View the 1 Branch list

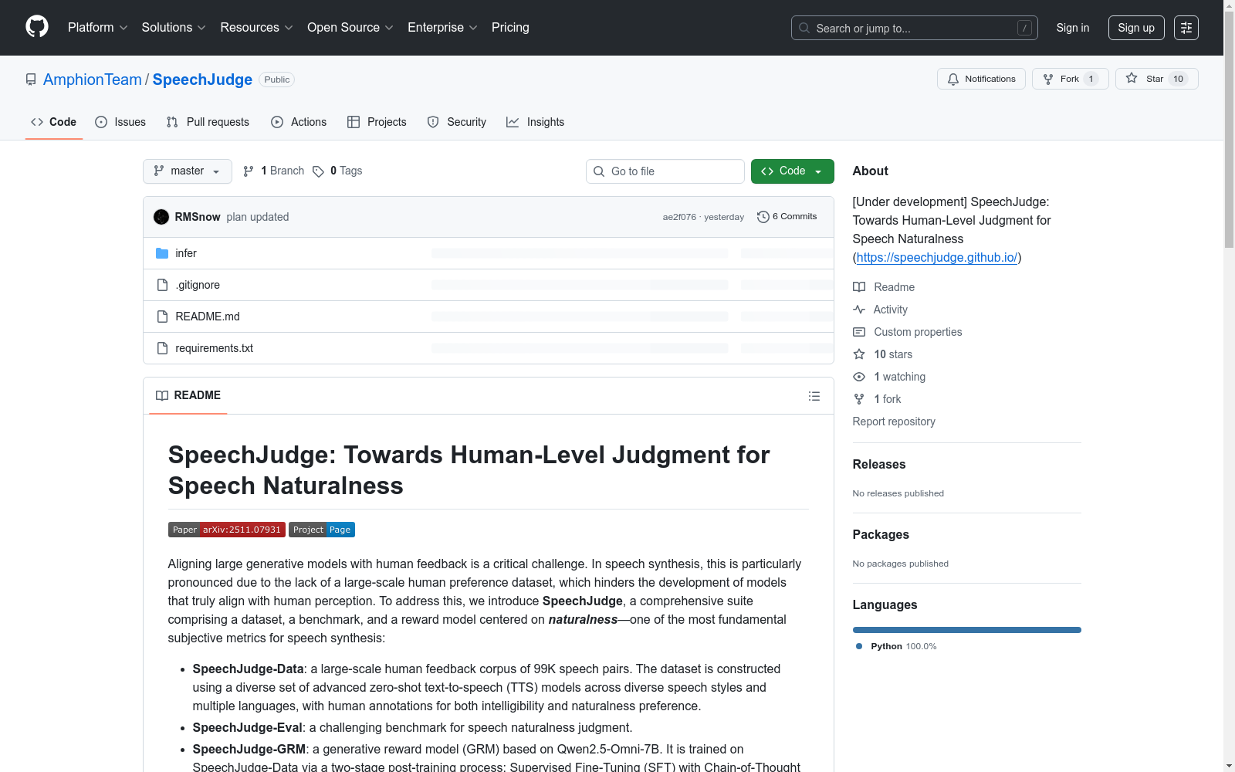pos(273,171)
